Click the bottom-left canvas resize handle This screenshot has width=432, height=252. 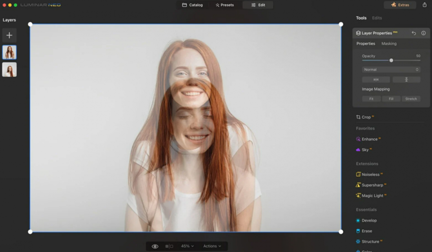[x=30, y=232]
